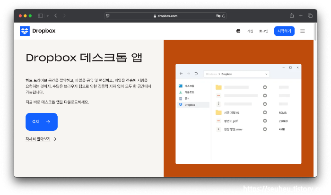Screen dimensions: 331x195
Task: Click the Dropbox wordmark text
Action: tap(44, 31)
